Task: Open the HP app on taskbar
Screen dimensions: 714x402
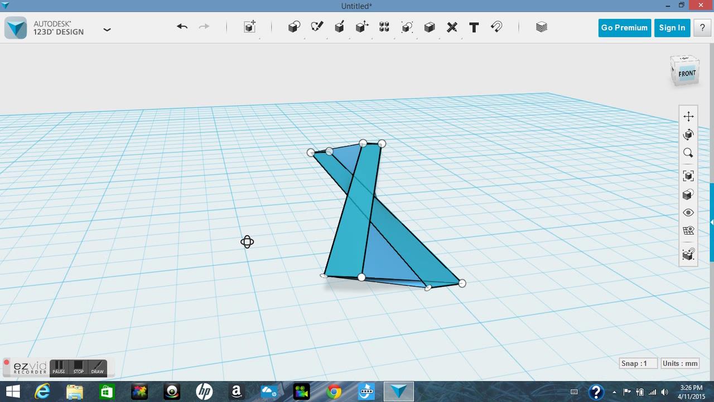Action: tap(204, 392)
